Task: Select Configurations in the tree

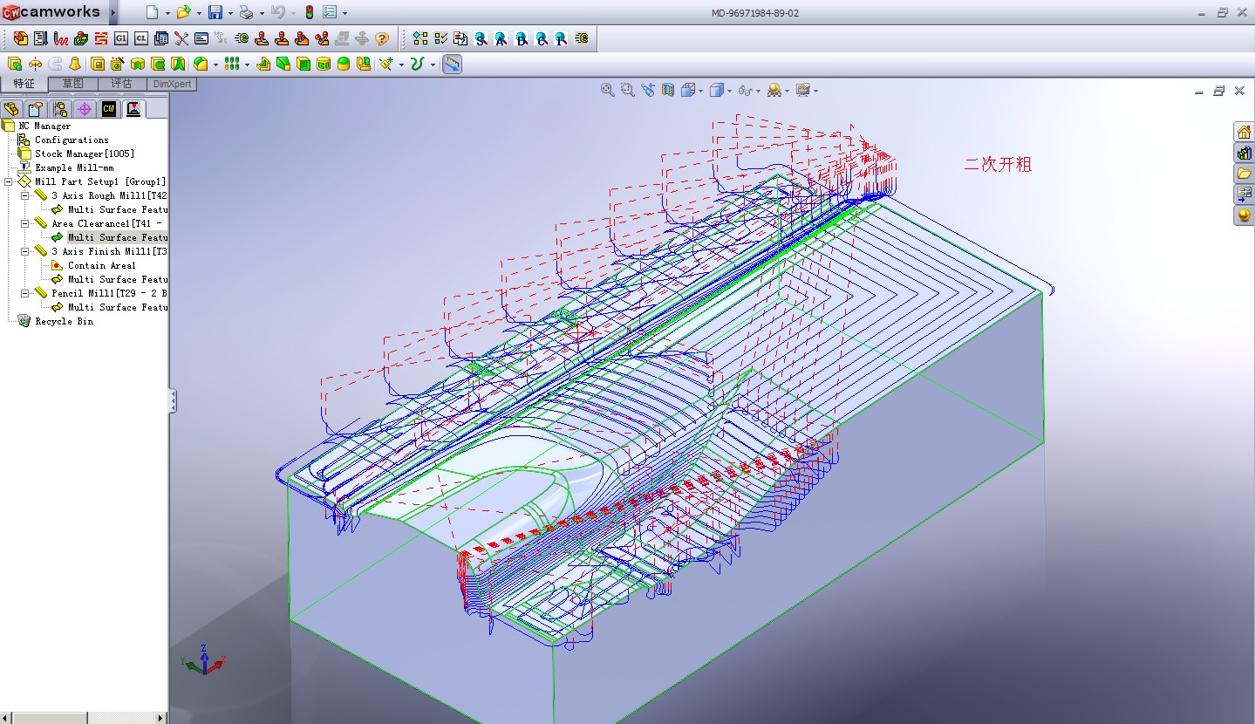Action: pyautogui.click(x=72, y=140)
